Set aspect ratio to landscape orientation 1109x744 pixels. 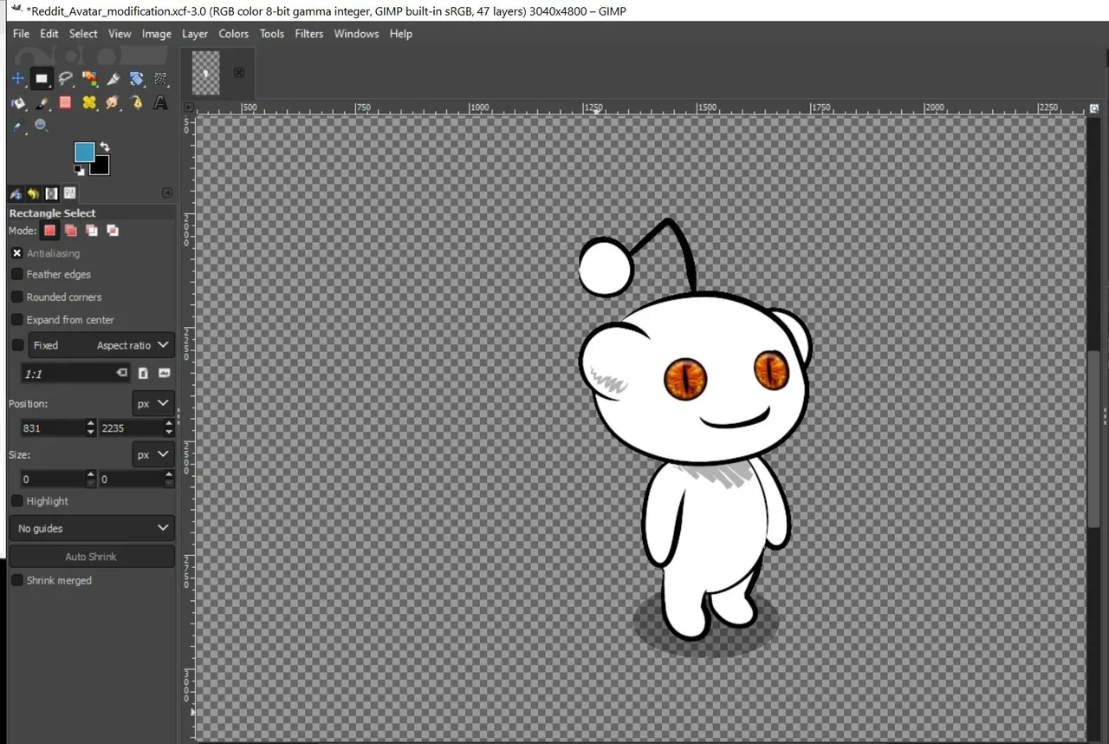point(164,373)
